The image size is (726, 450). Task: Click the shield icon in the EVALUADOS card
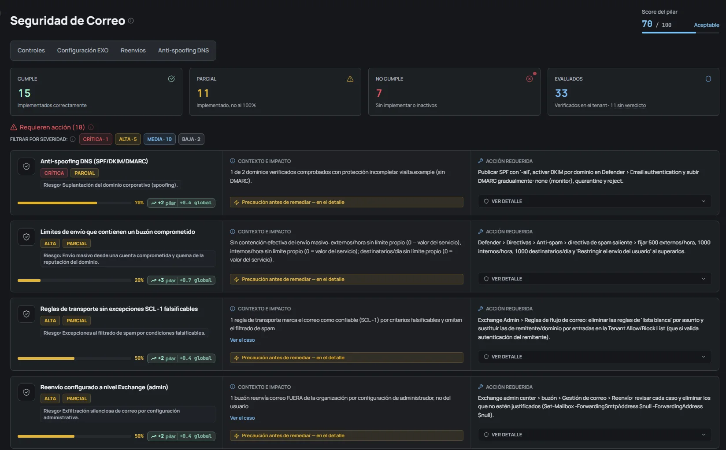708,79
